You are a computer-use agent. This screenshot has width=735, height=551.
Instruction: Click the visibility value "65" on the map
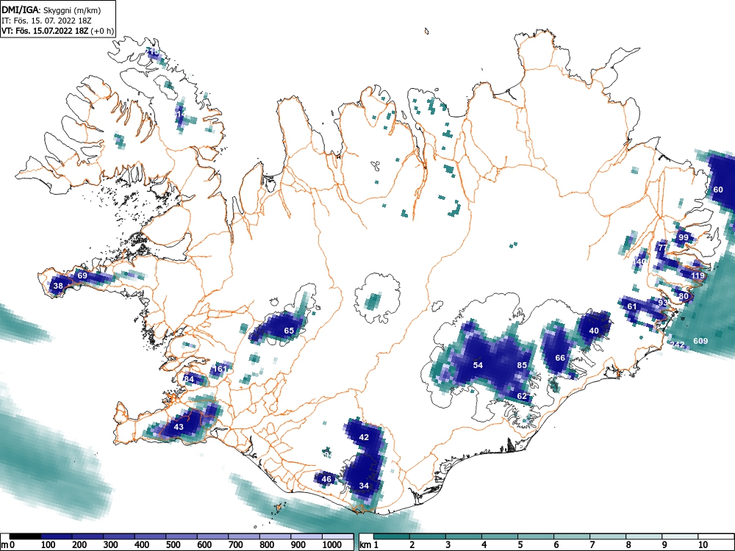point(289,331)
